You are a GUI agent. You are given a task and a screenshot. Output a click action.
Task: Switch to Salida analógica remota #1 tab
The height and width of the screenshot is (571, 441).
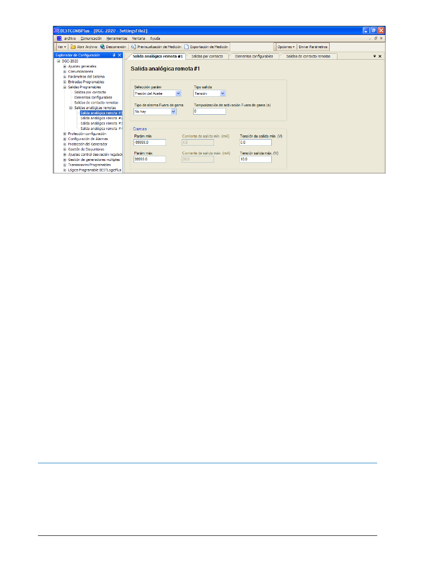point(157,56)
